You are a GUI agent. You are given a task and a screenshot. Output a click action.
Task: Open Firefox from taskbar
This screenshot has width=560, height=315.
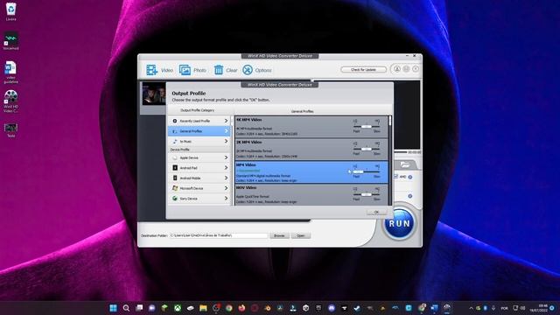241,308
